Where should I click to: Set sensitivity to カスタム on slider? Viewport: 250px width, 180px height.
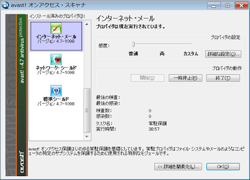pyautogui.click(x=191, y=44)
